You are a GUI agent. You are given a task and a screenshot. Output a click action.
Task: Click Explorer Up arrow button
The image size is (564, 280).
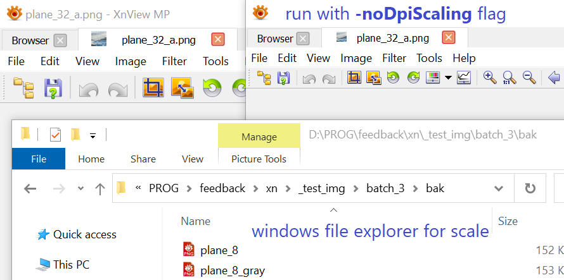[99, 189]
